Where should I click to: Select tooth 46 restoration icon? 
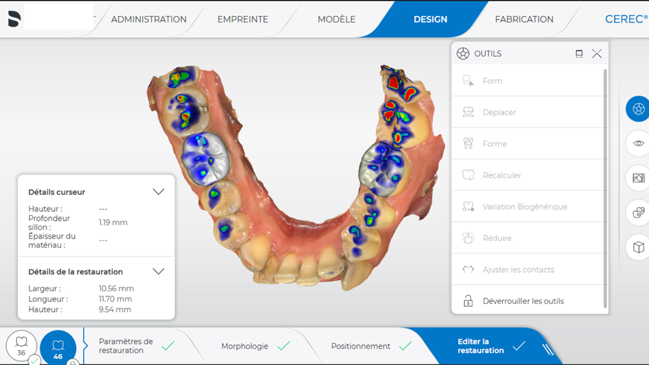pos(58,347)
